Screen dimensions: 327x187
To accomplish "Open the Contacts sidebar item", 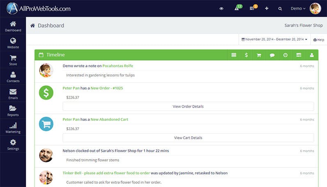I will tap(13, 77).
